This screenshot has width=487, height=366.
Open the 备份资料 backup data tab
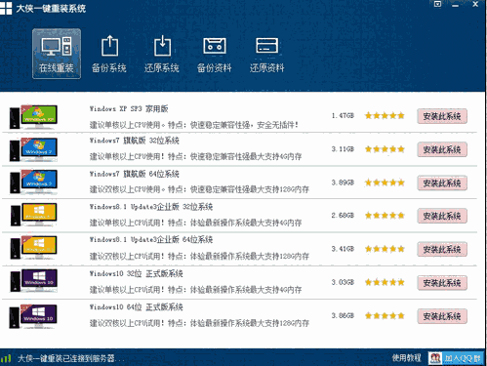[x=215, y=54]
